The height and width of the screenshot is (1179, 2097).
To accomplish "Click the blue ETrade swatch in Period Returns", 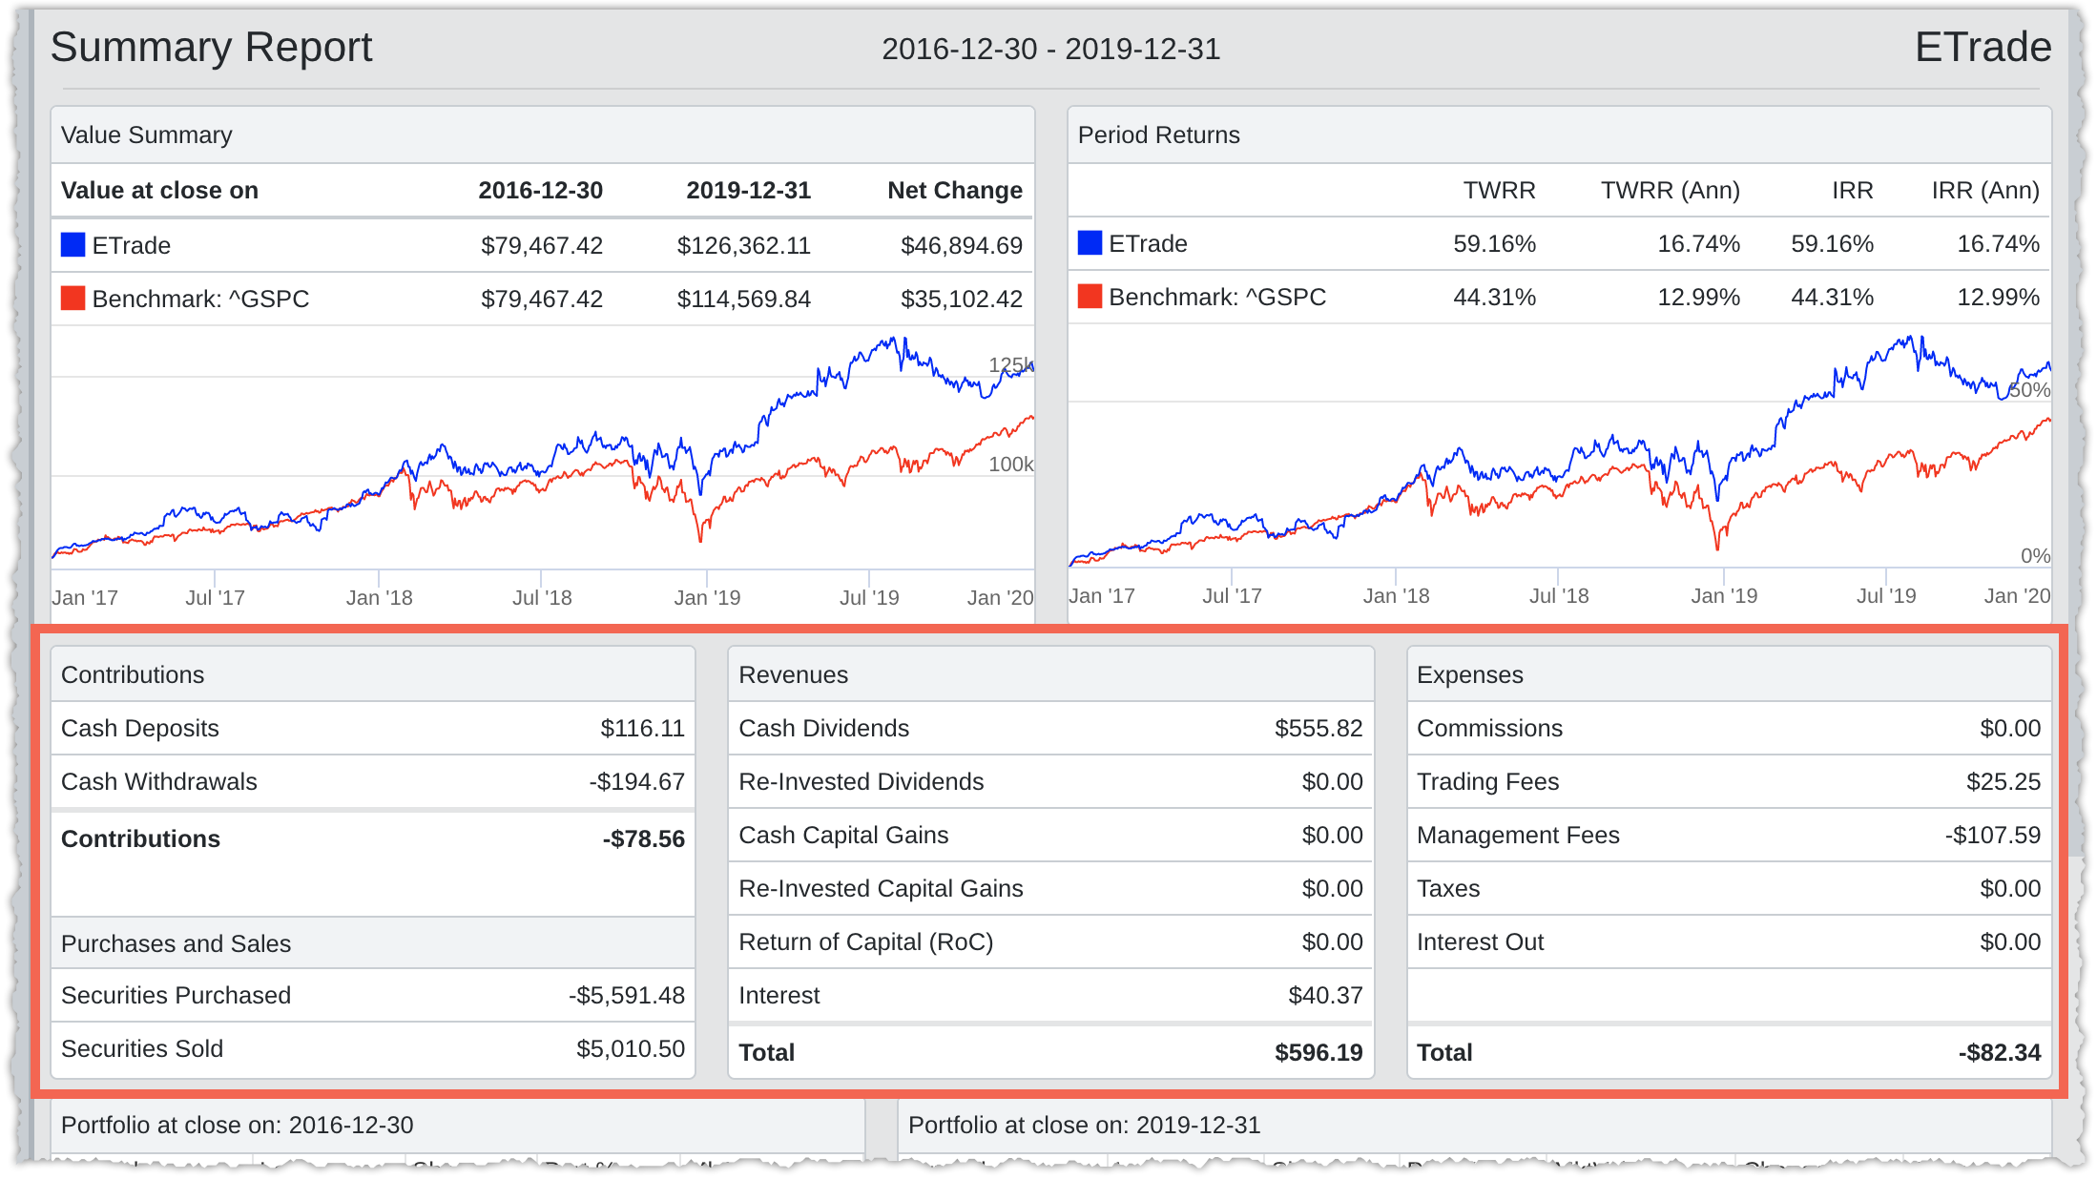I will [1090, 243].
